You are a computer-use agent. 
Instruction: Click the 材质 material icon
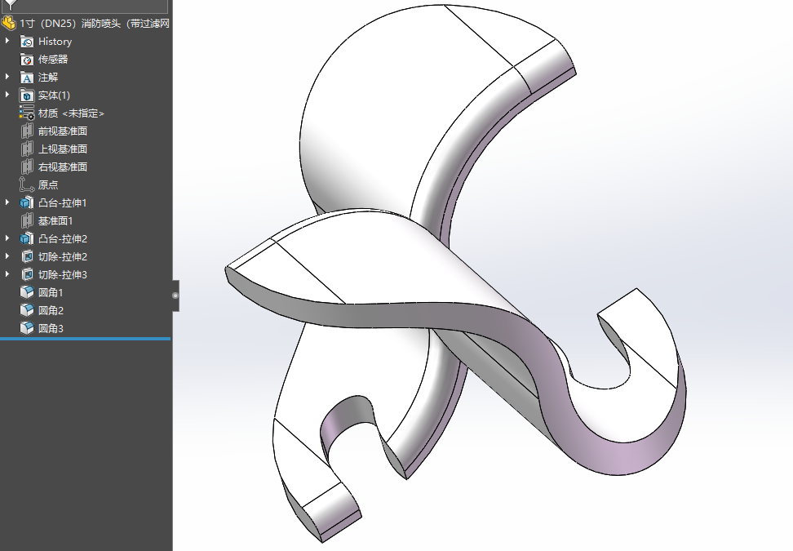pyautogui.click(x=27, y=113)
